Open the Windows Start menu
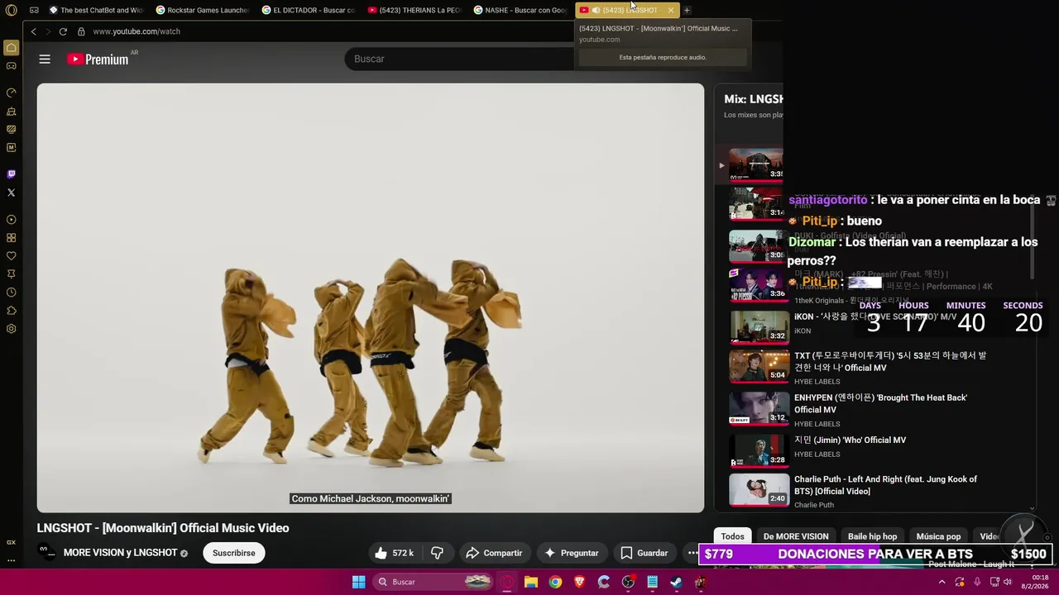The width and height of the screenshot is (1059, 595). (358, 582)
